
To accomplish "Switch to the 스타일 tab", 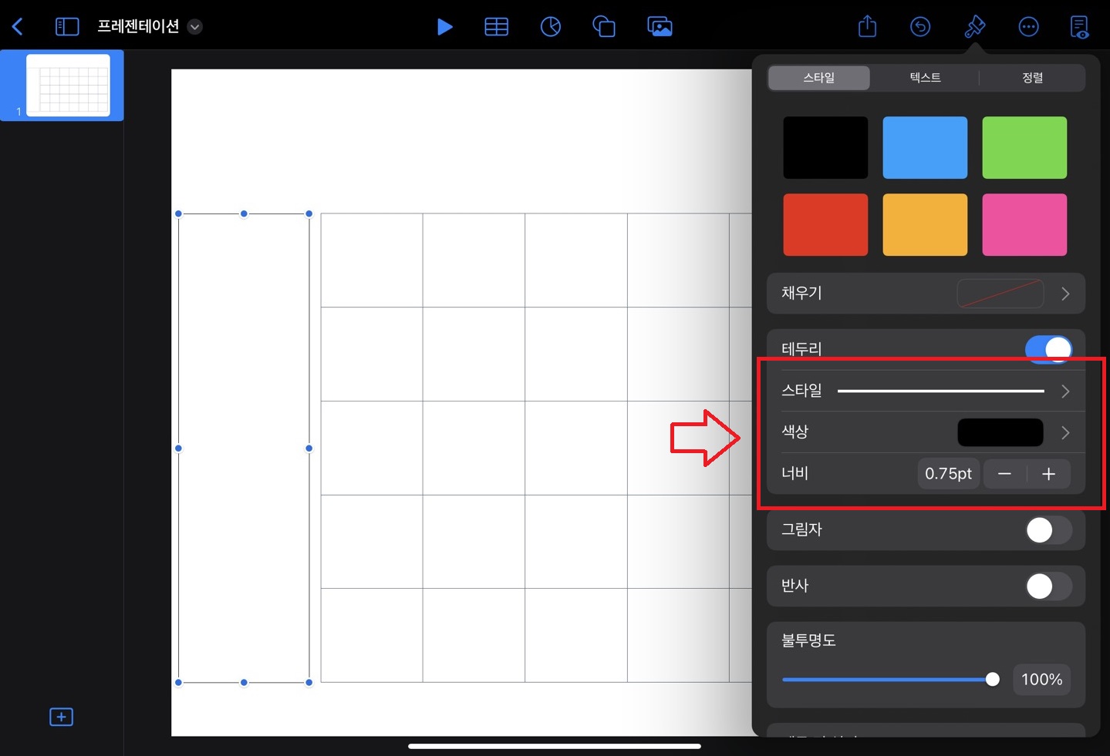I will 819,78.
